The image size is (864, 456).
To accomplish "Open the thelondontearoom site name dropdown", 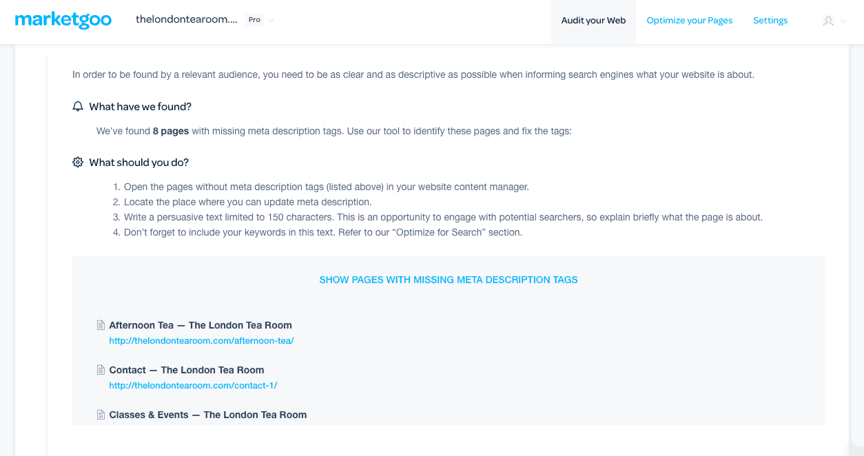I will pyautogui.click(x=186, y=20).
